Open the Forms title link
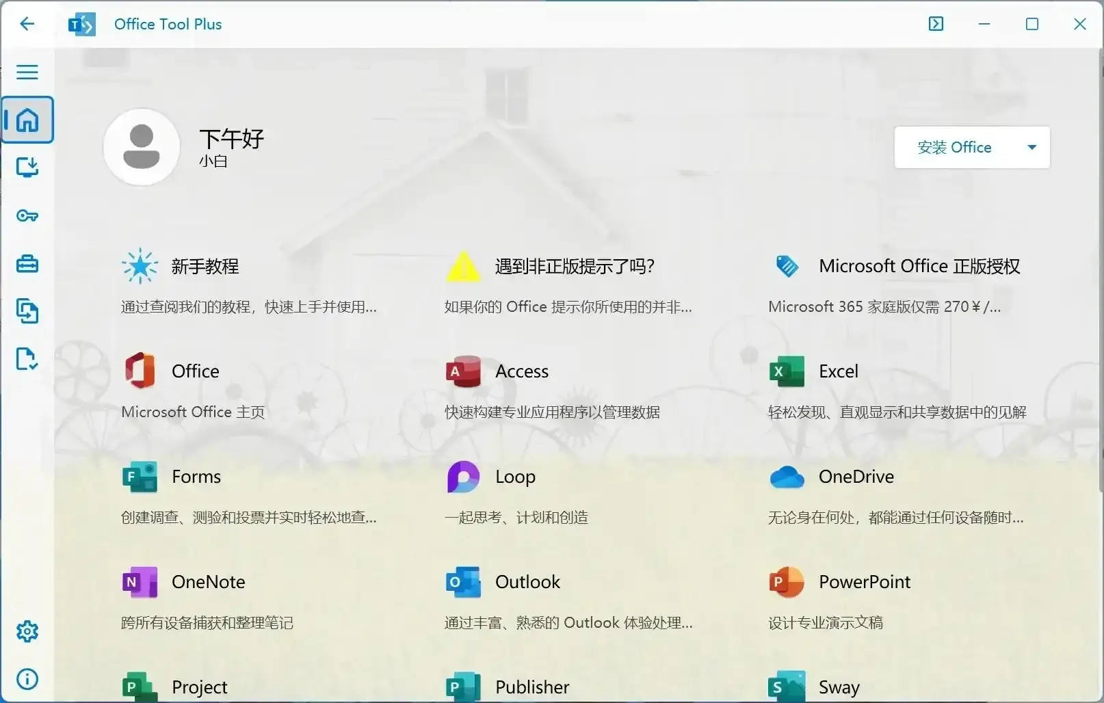Viewport: 1104px width, 703px height. [x=196, y=477]
